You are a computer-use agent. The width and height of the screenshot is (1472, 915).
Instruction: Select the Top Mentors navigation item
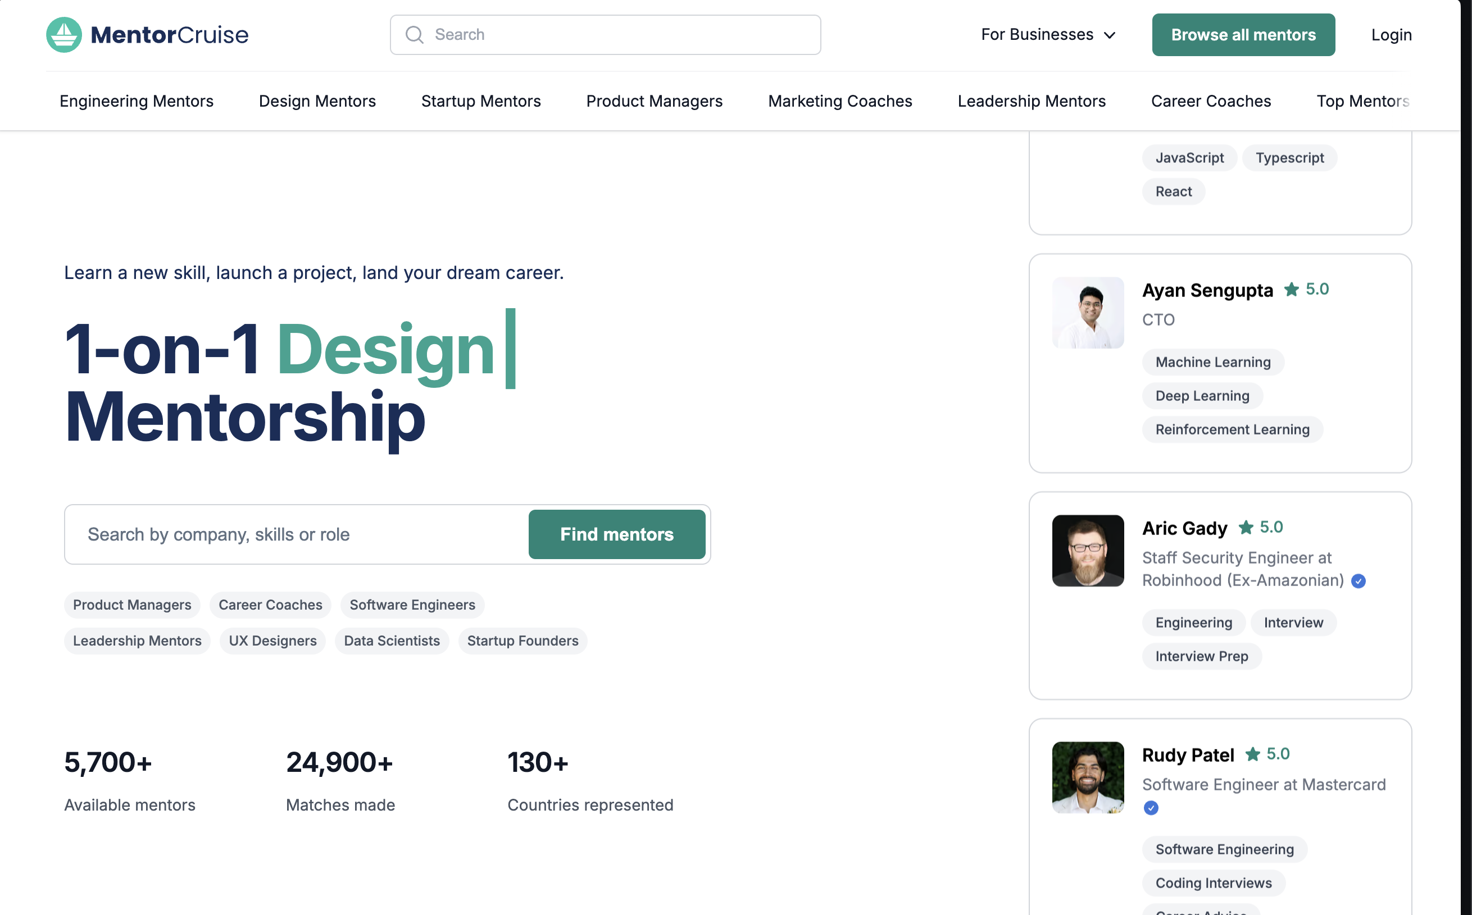pos(1362,101)
